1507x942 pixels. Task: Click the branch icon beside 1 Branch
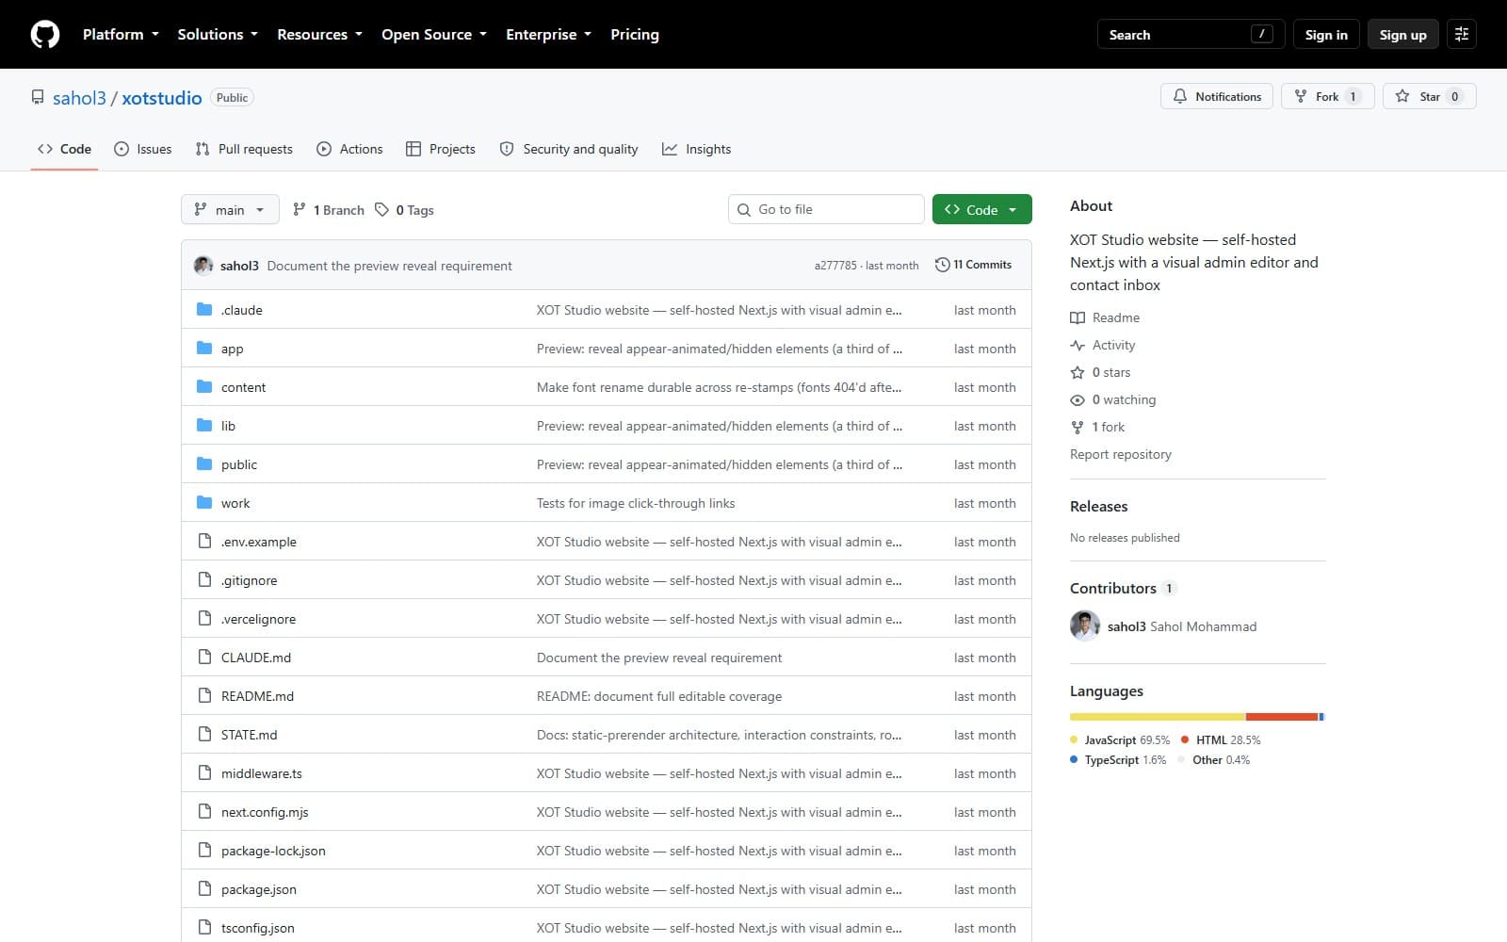300,209
